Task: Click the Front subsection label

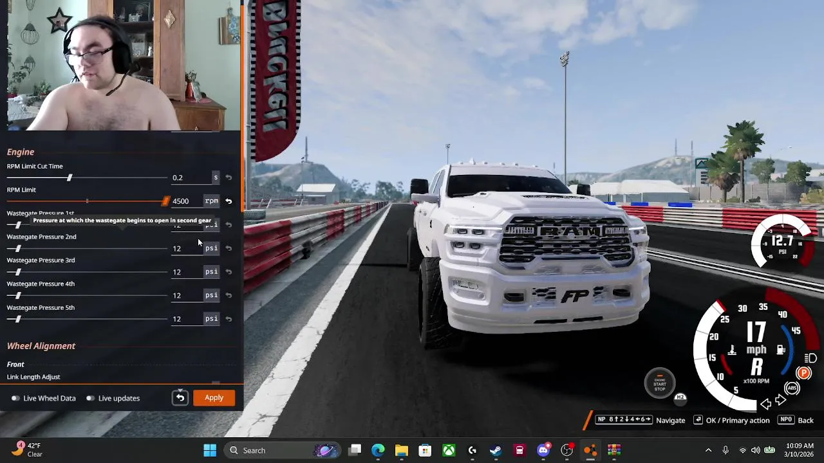Action: click(15, 364)
